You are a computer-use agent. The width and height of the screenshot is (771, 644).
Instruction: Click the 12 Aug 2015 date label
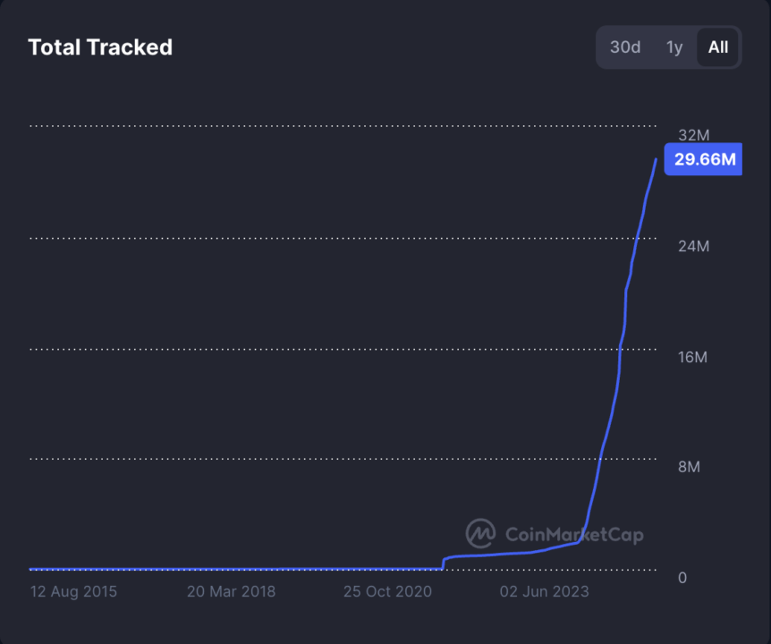tap(73, 591)
